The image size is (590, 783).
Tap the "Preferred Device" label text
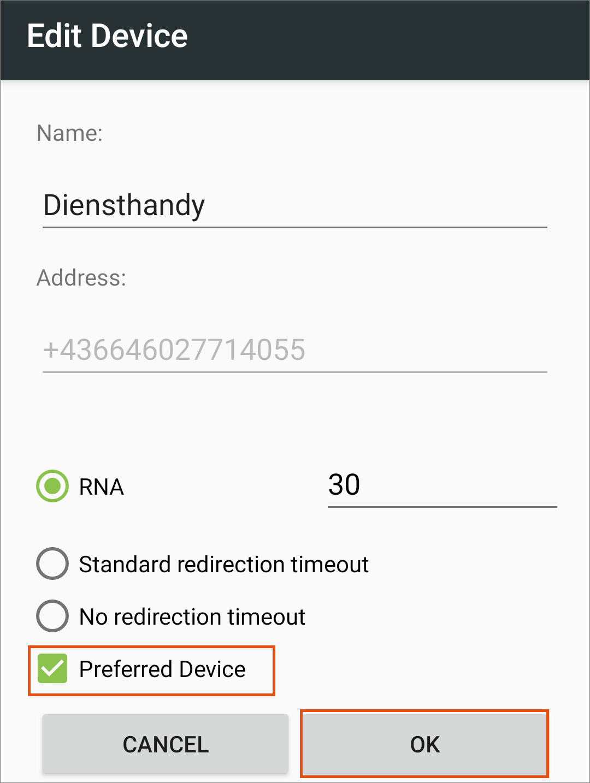point(162,669)
